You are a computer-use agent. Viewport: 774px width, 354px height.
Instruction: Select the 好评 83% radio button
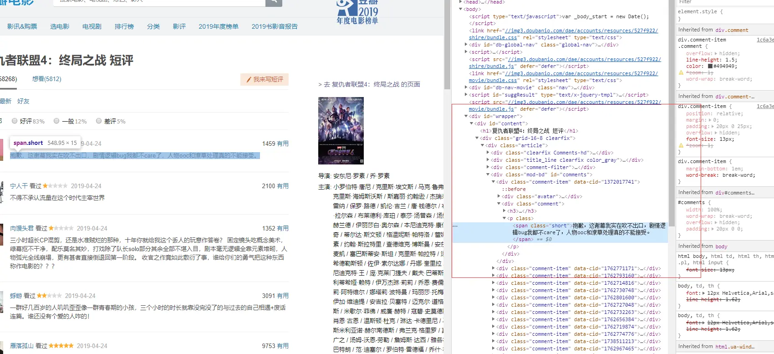pyautogui.click(x=15, y=121)
